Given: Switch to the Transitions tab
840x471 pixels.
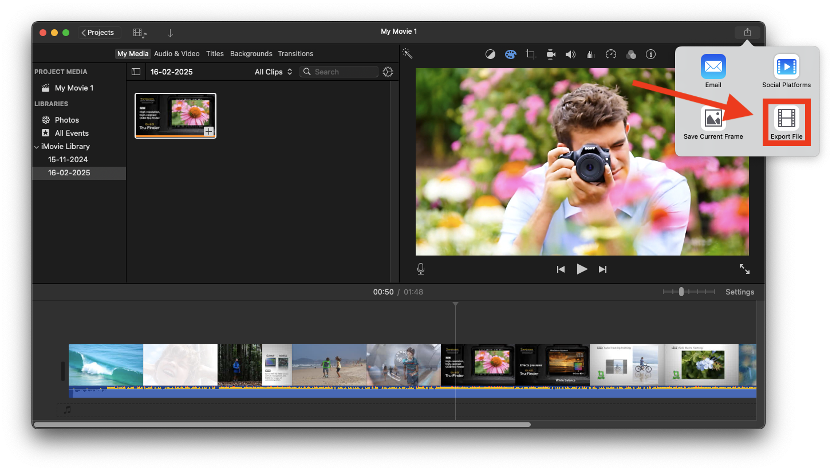Looking at the screenshot, I should (295, 54).
